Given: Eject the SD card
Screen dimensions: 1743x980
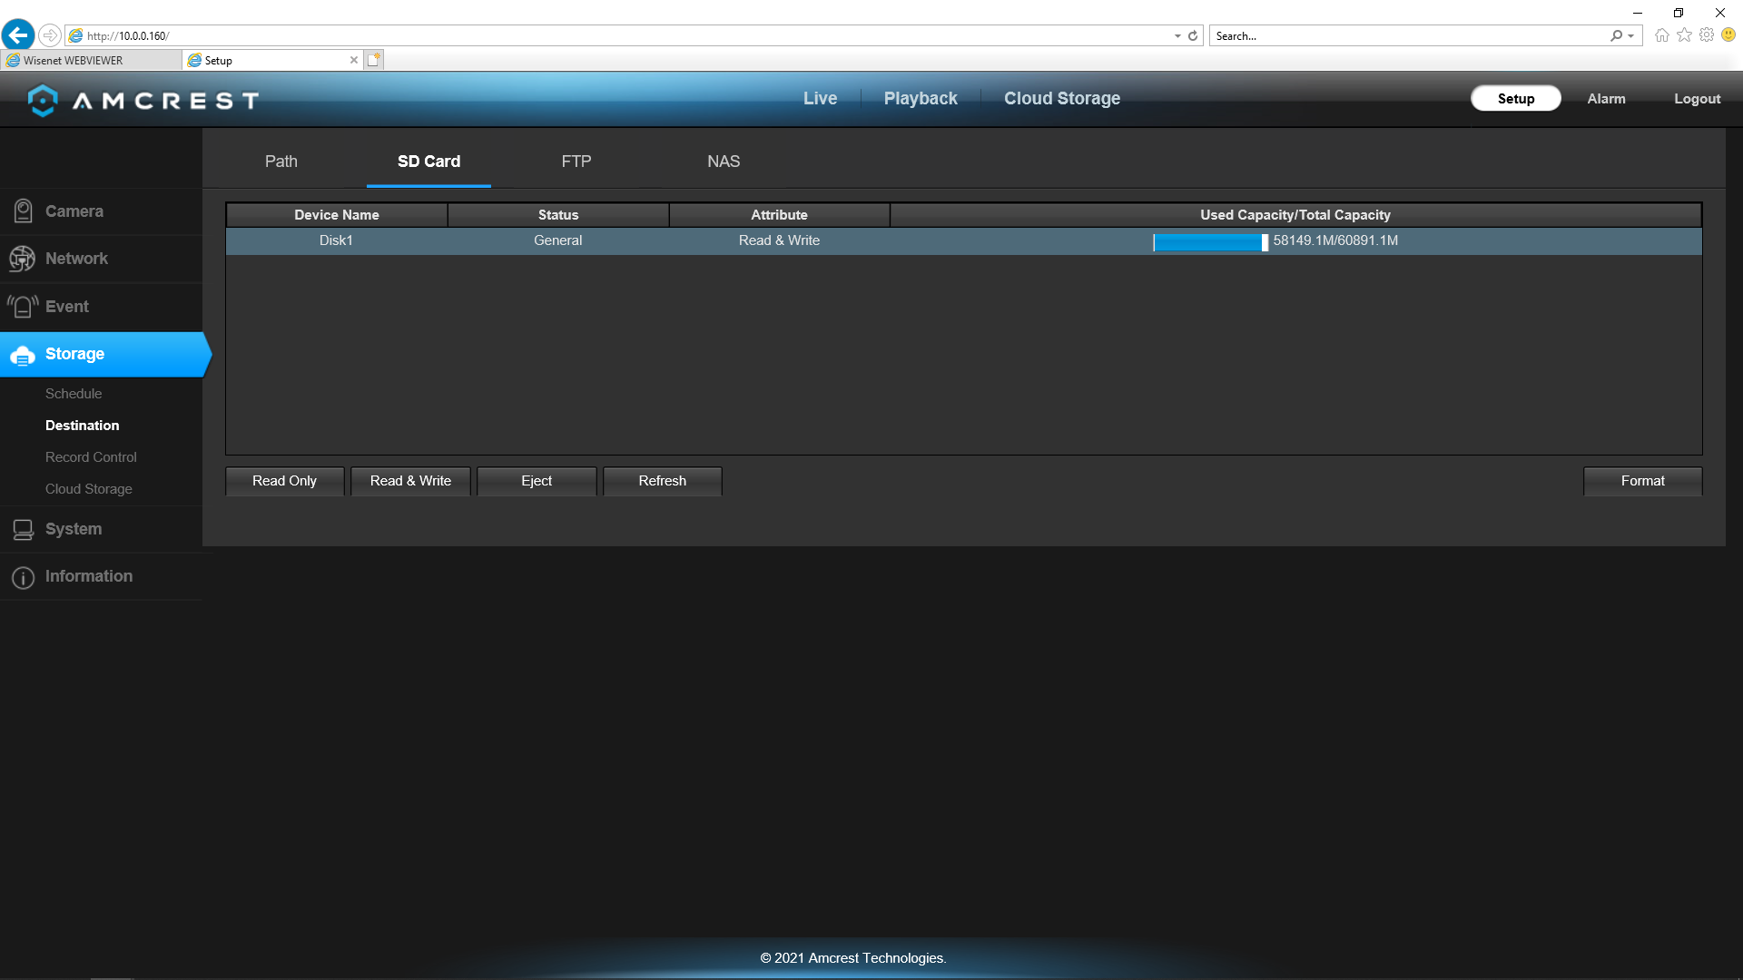Looking at the screenshot, I should (x=537, y=481).
